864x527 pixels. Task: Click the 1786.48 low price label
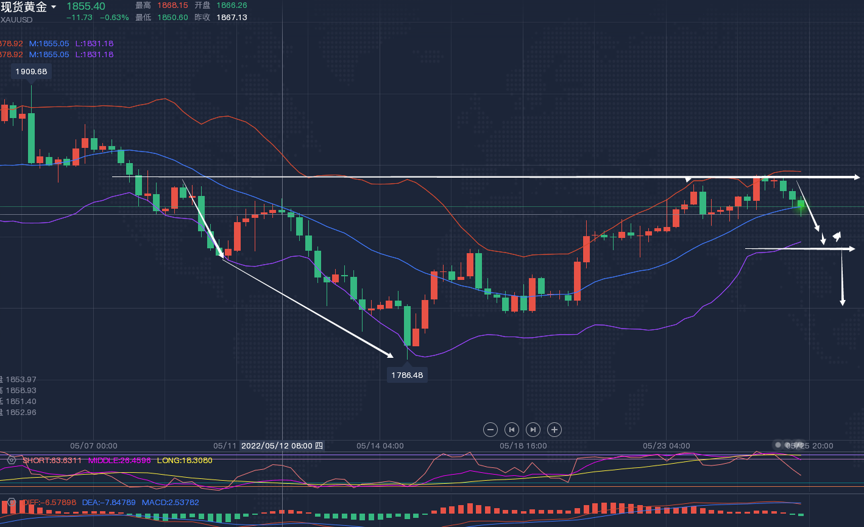coord(407,375)
